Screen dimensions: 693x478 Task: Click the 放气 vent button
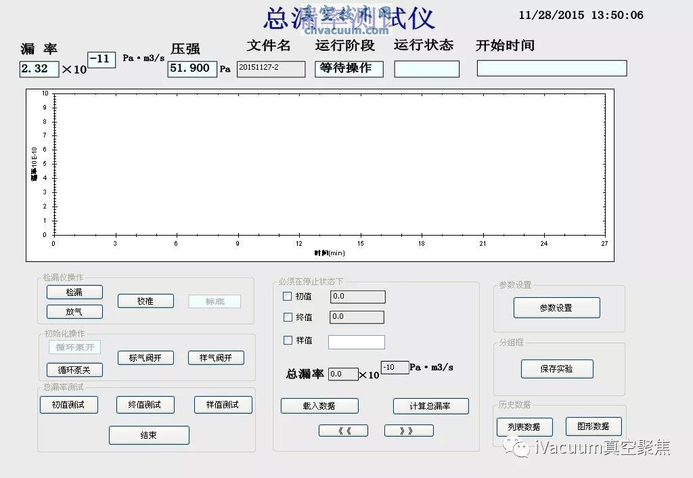(x=74, y=311)
